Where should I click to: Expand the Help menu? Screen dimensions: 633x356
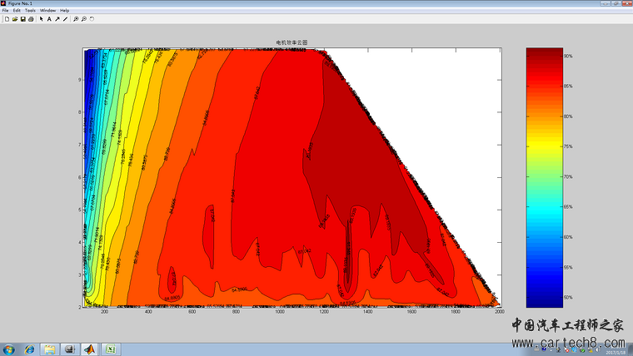click(x=64, y=10)
